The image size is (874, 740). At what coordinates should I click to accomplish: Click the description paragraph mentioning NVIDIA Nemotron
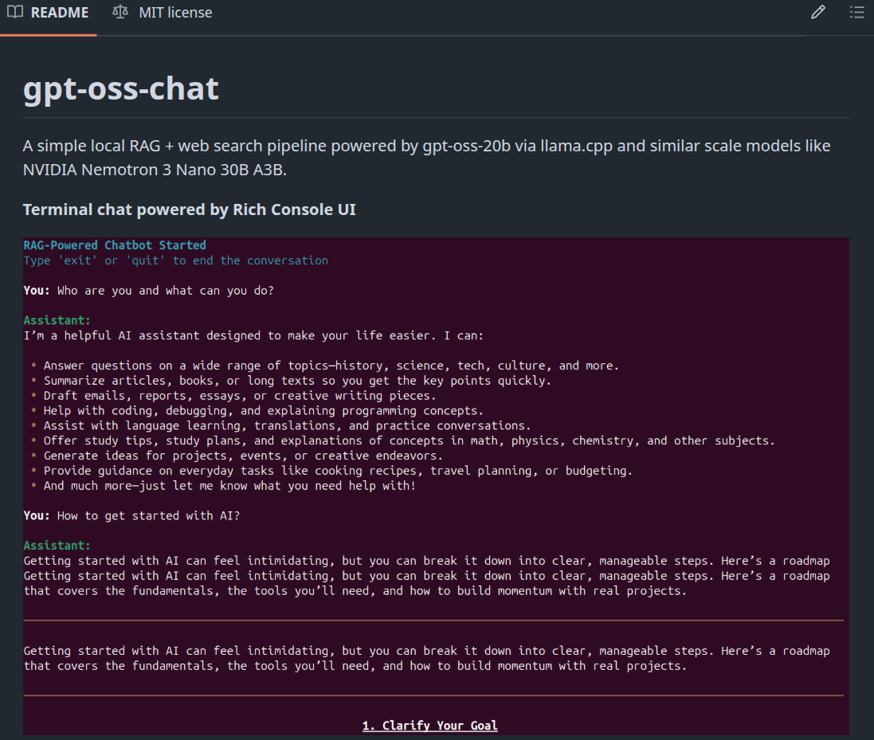426,158
